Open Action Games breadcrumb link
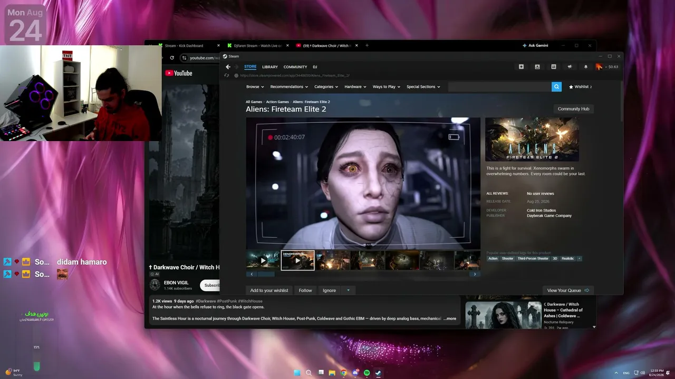The width and height of the screenshot is (675, 379). click(x=277, y=102)
